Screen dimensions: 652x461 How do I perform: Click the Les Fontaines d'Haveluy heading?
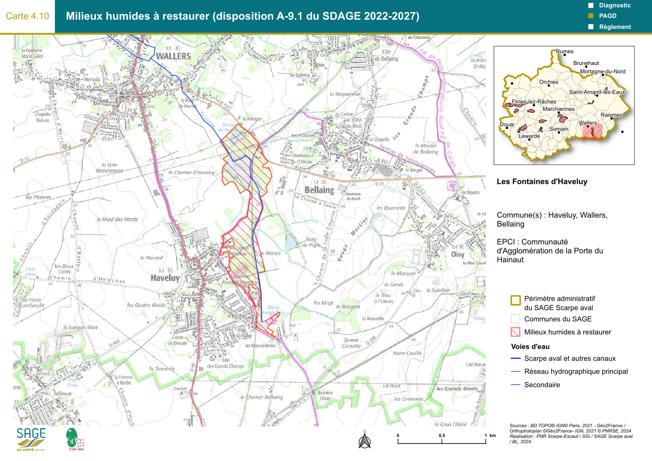[x=542, y=181]
